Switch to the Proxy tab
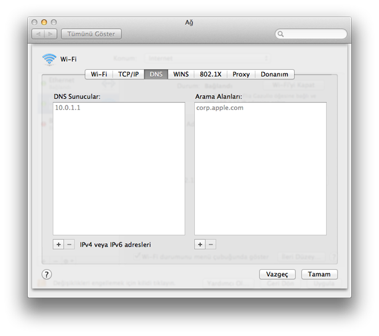Screen dimensions: 379x336 (x=241, y=75)
